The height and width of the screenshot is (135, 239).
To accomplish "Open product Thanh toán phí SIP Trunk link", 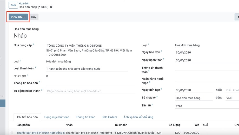I will pyautogui.click(x=41, y=133).
